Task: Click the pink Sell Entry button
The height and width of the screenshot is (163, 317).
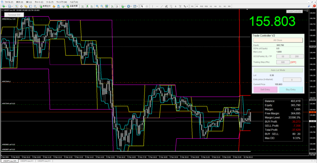Action: coord(265,90)
